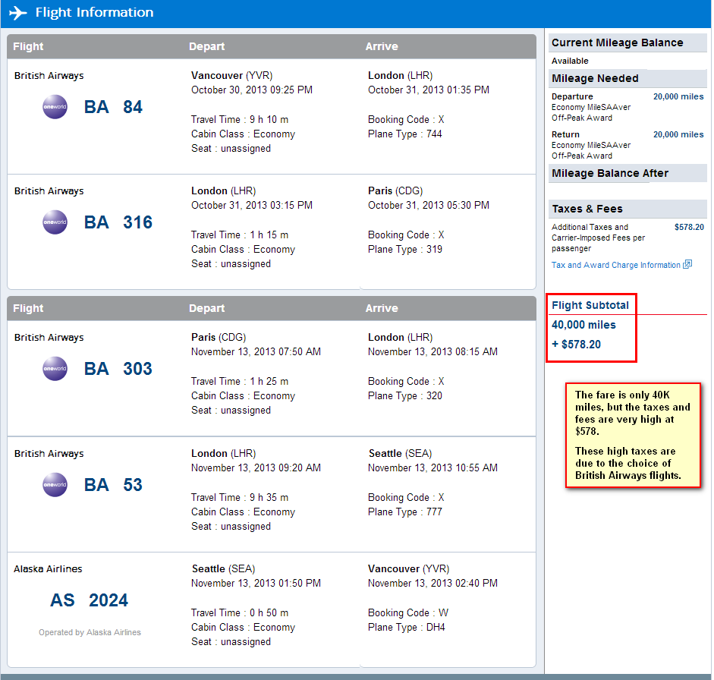Click the oneworld logo next to BA 316
The image size is (714, 680).
coord(55,222)
